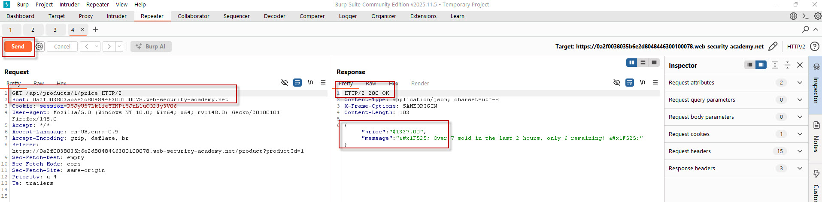This screenshot has width=822, height=202.
Task: Open back history dropdown arrow
Action: click(x=97, y=46)
